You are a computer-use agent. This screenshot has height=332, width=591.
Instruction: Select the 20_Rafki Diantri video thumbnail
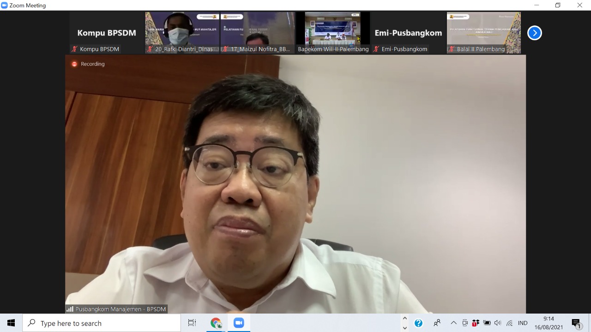(x=182, y=33)
